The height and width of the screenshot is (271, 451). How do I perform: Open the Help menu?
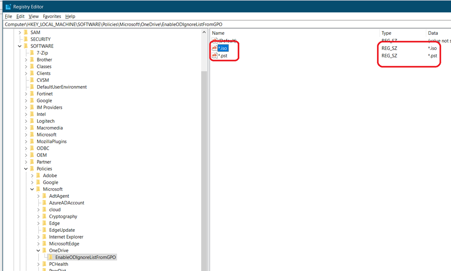pos(70,16)
